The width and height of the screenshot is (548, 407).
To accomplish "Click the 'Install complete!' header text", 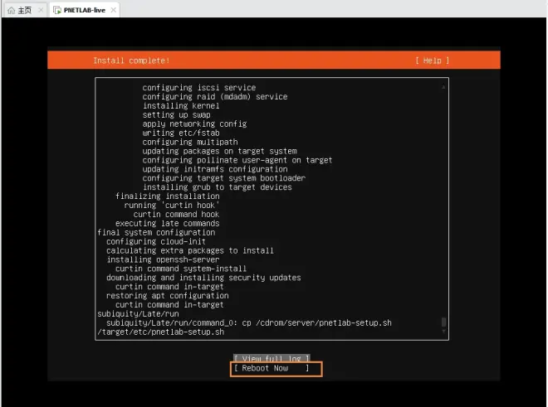I will click(131, 61).
